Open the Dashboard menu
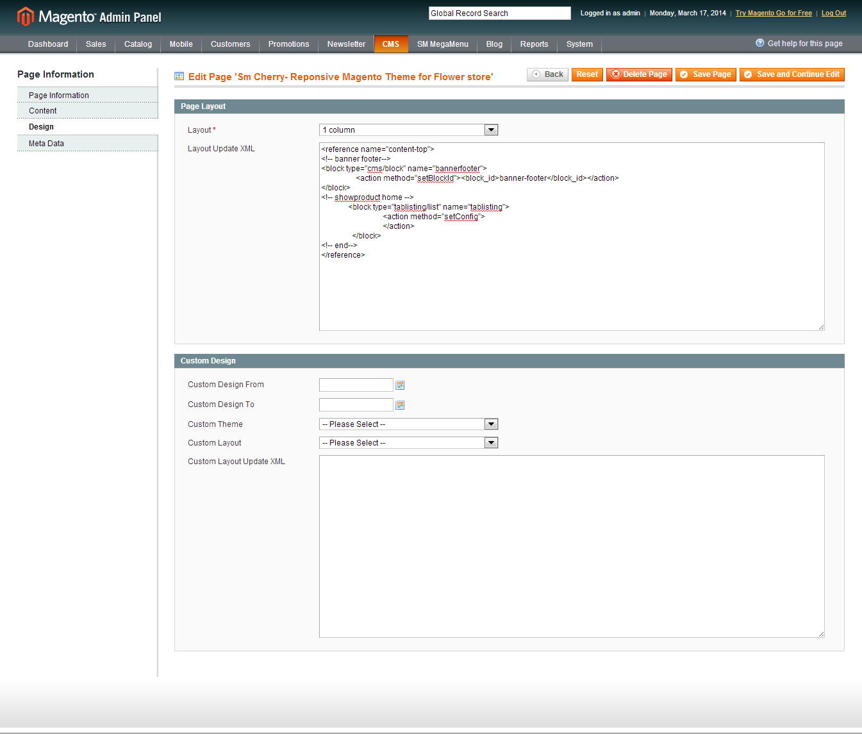 pos(48,44)
